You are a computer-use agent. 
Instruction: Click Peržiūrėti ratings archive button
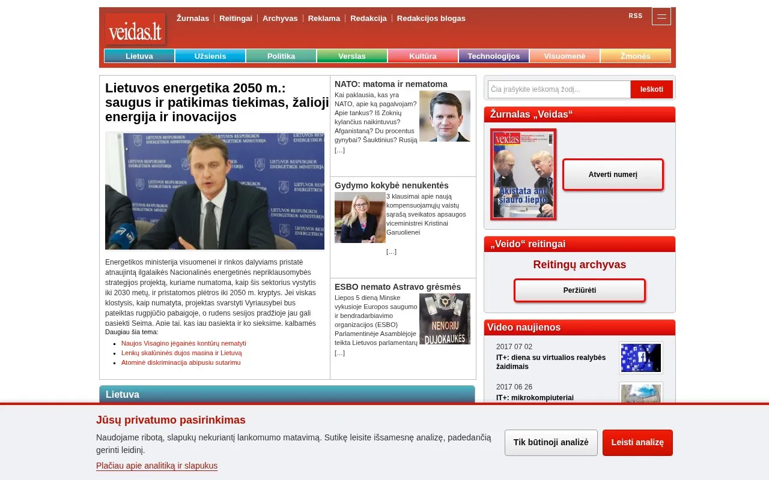[x=580, y=290]
